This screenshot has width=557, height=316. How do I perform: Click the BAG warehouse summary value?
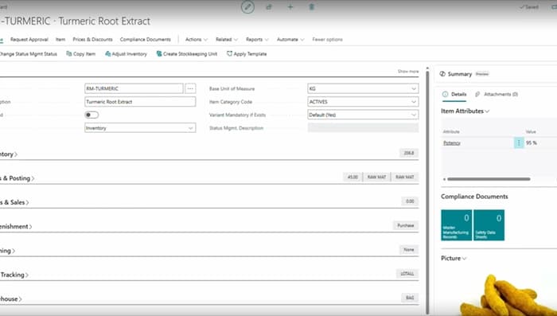tap(410, 298)
